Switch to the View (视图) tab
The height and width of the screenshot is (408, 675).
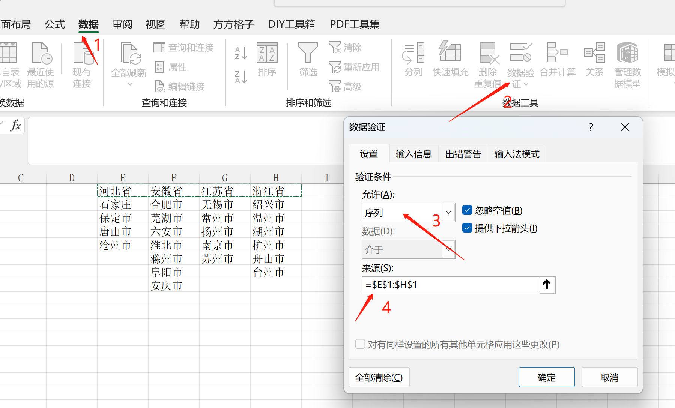(x=156, y=24)
